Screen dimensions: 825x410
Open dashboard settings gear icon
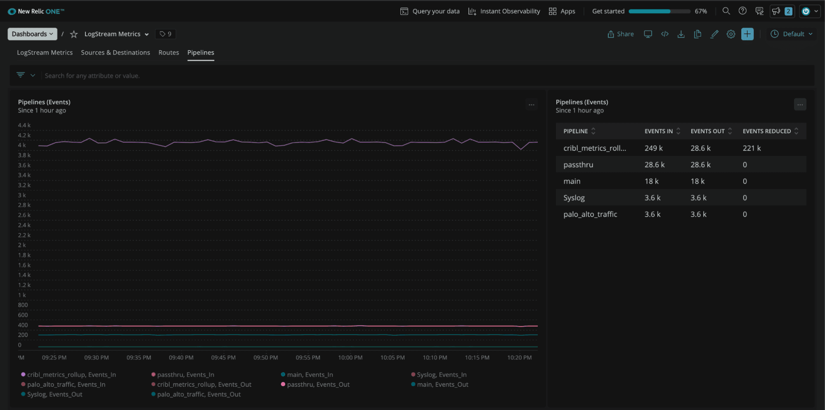(731, 34)
